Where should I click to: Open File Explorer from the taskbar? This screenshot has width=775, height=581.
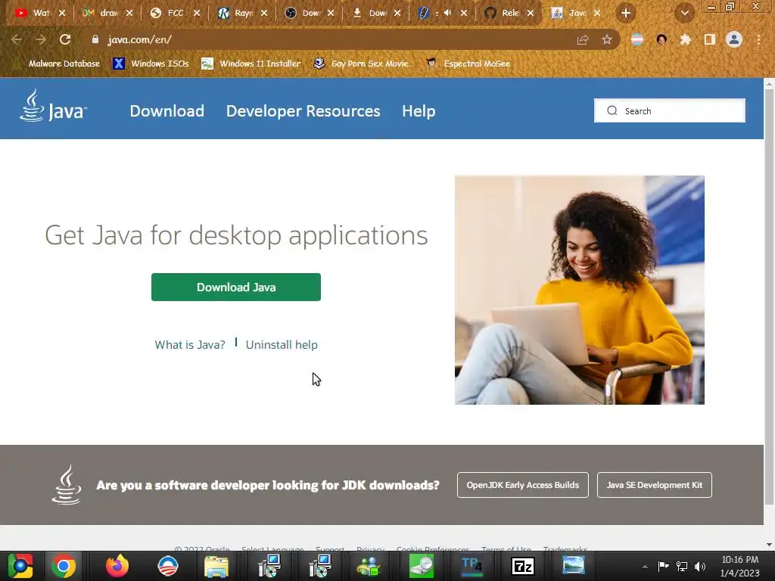click(x=216, y=566)
